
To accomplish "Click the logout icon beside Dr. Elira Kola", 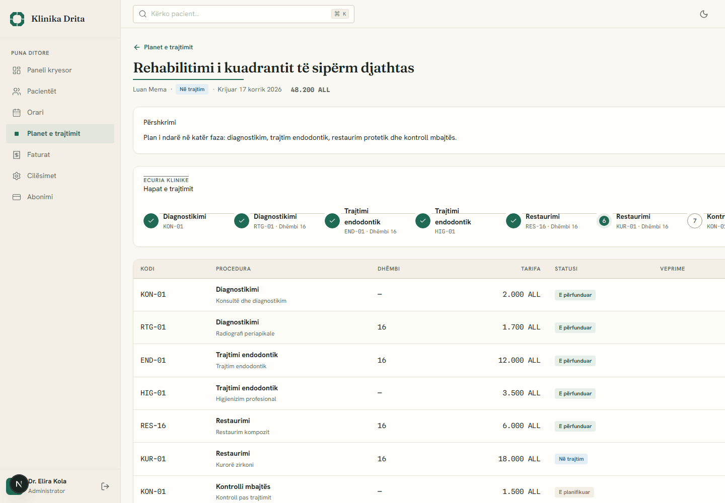I will [105, 486].
